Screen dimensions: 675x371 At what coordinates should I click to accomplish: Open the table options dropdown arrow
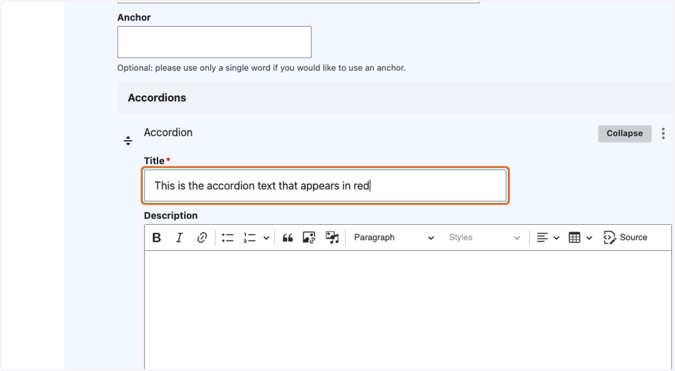tap(589, 238)
